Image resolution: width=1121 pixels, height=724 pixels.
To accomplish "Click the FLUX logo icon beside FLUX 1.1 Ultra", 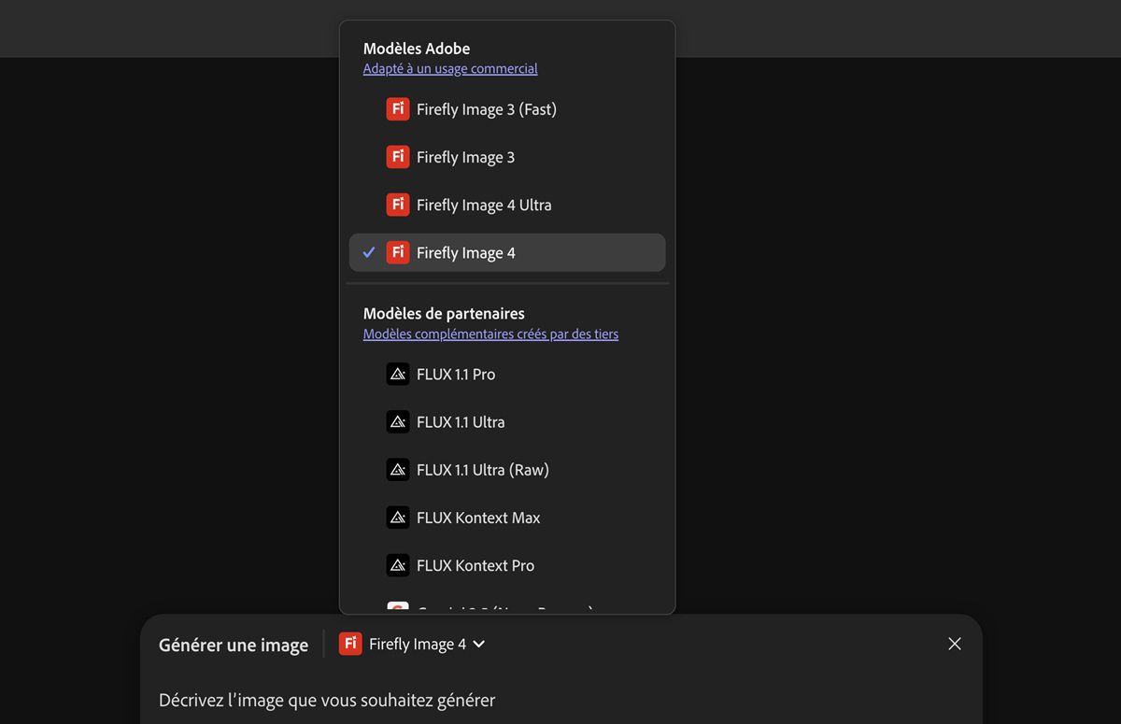I will [398, 422].
